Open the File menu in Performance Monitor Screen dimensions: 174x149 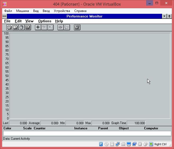click(7, 21)
